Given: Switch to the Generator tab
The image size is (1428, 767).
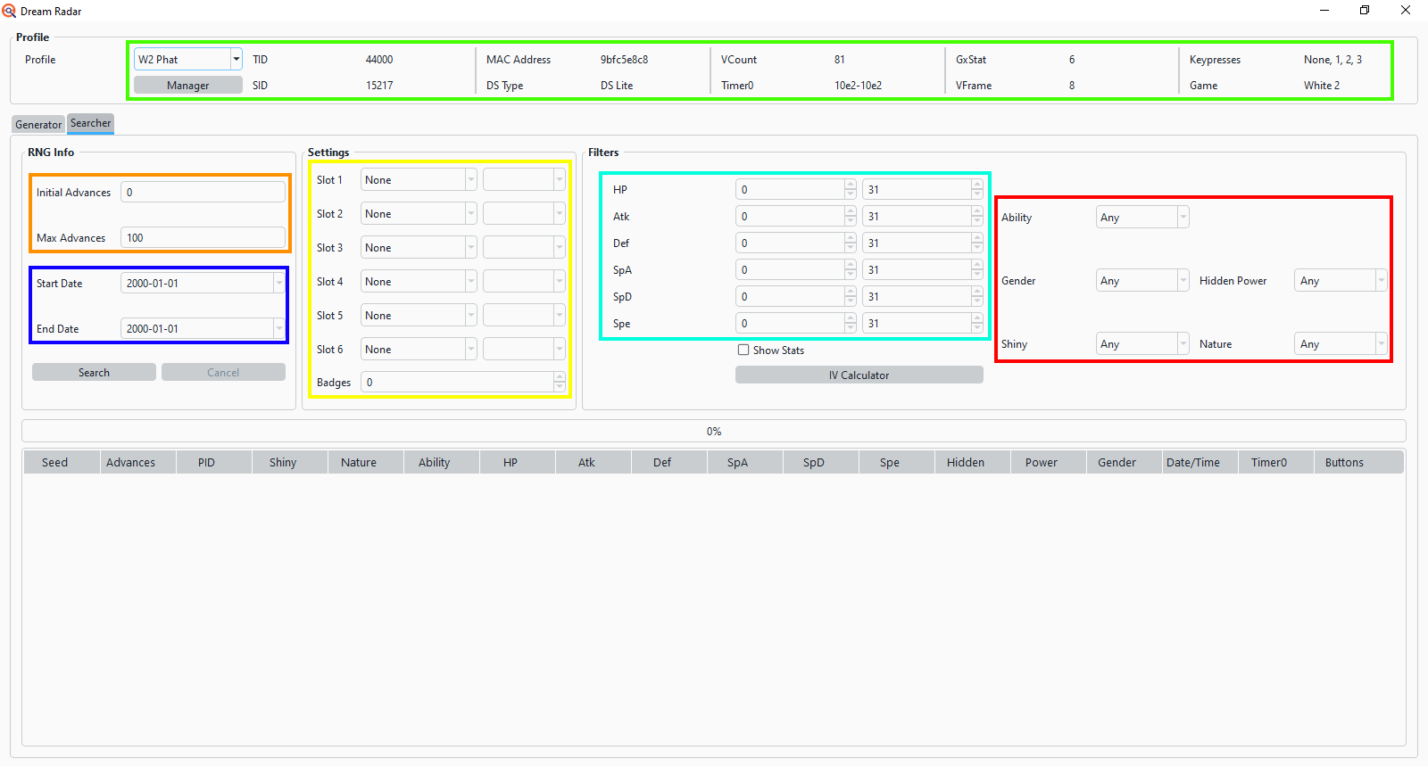Looking at the screenshot, I should point(38,125).
